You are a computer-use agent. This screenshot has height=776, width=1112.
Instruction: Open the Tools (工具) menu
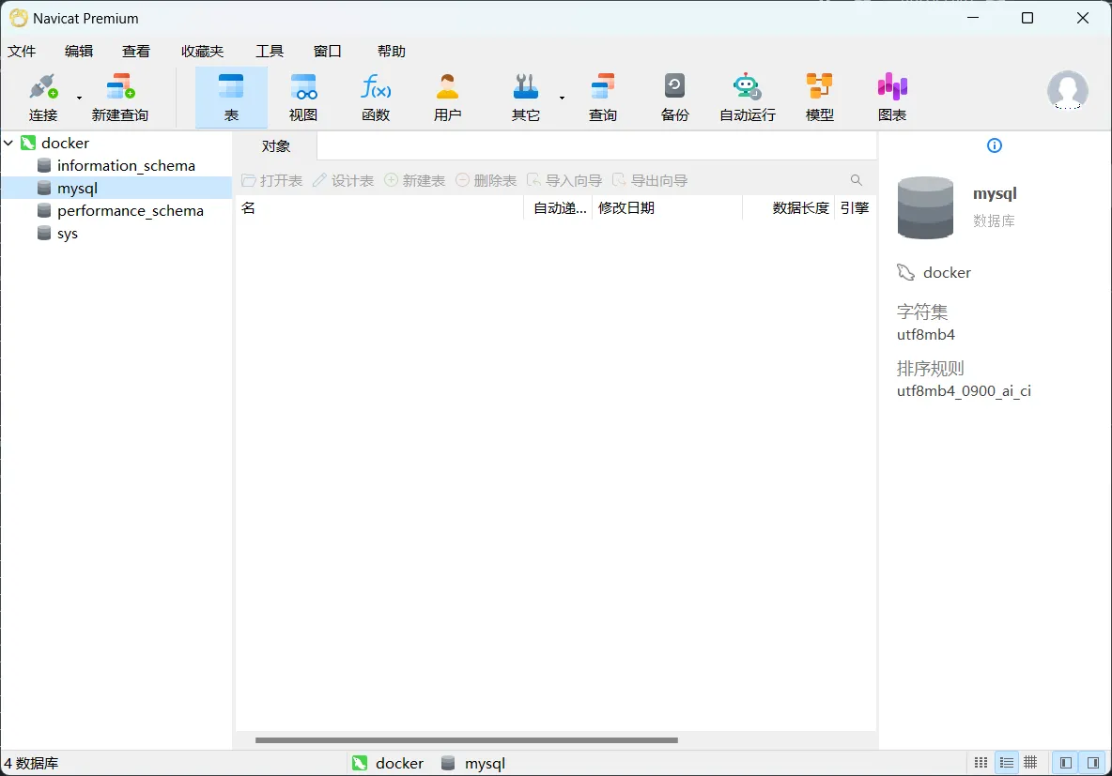tap(270, 52)
